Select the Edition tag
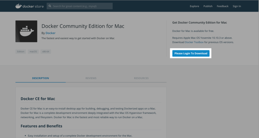 (x=21, y=52)
